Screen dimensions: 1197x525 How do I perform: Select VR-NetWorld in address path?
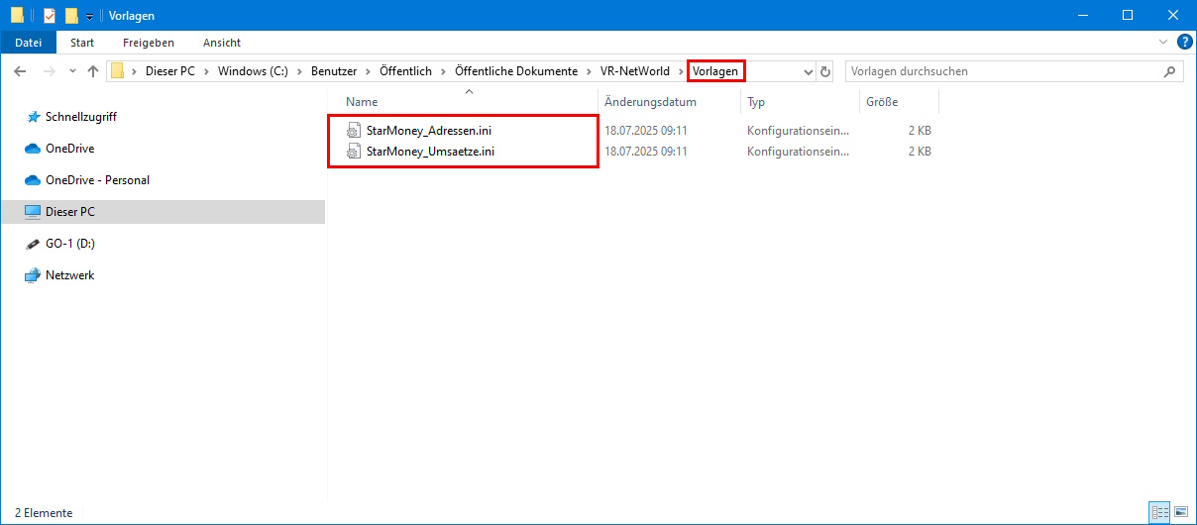pyautogui.click(x=634, y=71)
